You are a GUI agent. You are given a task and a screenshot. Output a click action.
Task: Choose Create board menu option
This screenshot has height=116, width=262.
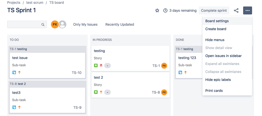coord(227,29)
